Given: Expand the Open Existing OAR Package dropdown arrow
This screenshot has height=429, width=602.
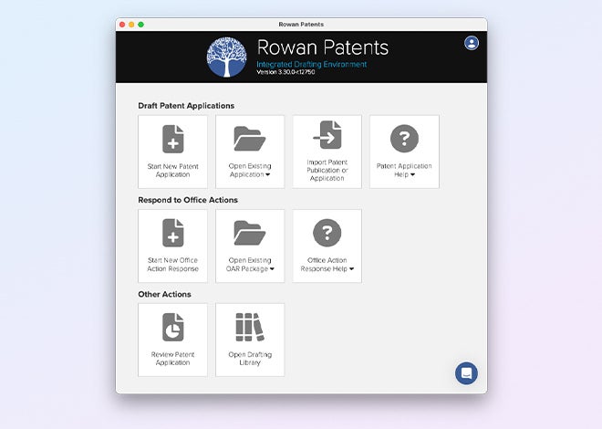Looking at the screenshot, I should click(x=272, y=269).
